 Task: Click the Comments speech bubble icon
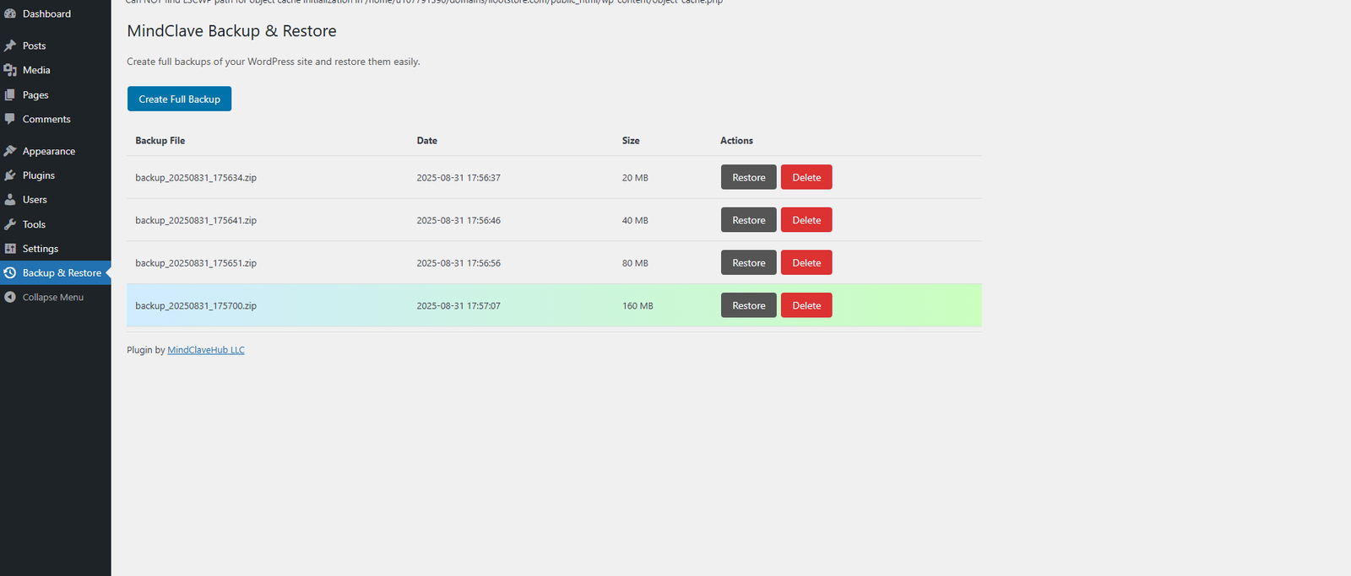click(10, 119)
